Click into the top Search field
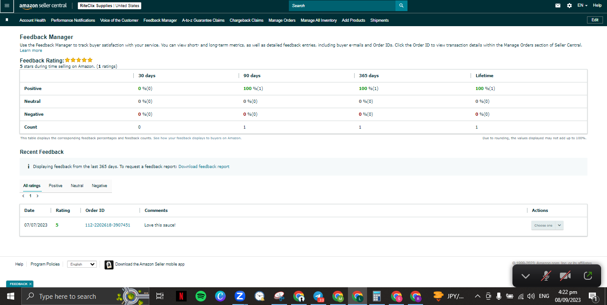Image resolution: width=607 pixels, height=305 pixels. (342, 6)
